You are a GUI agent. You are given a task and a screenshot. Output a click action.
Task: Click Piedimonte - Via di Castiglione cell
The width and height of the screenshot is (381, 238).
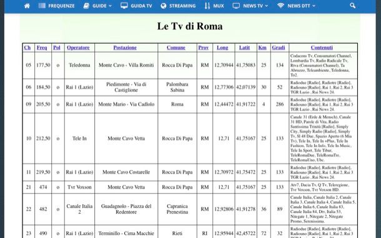[x=126, y=87]
